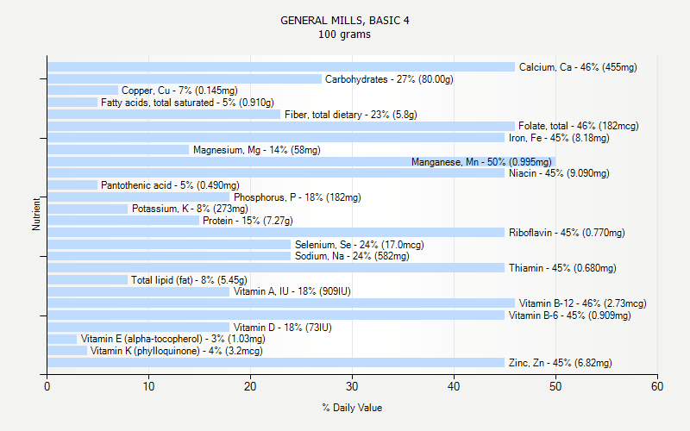Viewport: 690px width, 431px height.
Task: Select the Fiber, total dietary - 23% label
Action: (351, 115)
